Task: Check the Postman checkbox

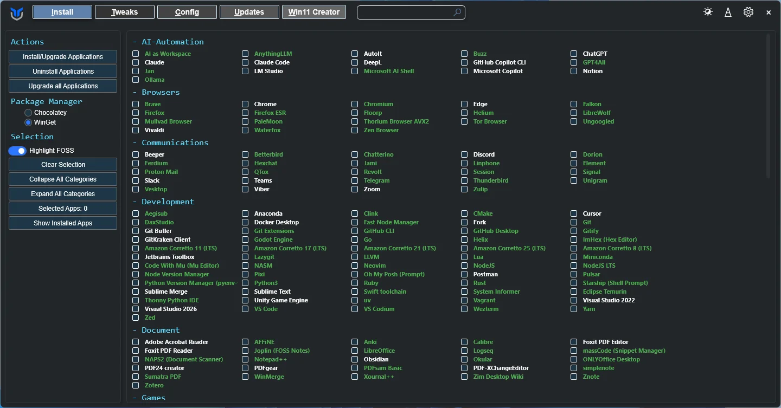Action: [464, 274]
